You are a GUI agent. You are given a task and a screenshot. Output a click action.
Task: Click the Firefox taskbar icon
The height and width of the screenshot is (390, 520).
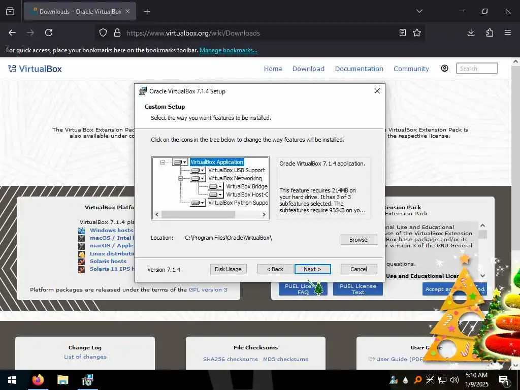coord(38,380)
